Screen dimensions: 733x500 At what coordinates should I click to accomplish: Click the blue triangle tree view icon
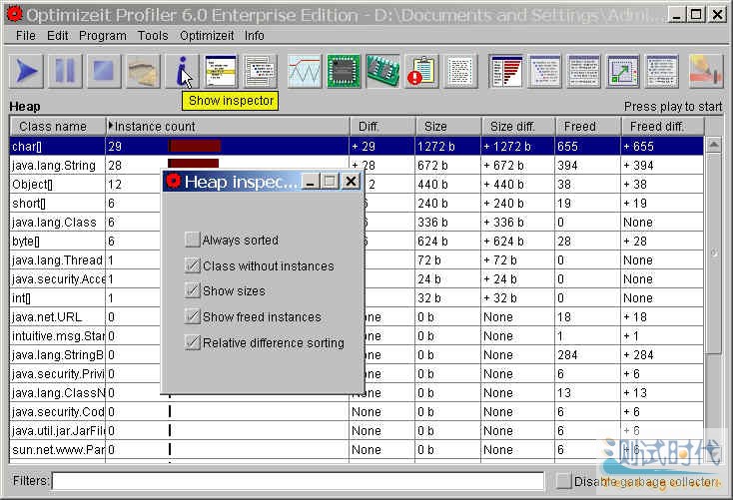pyautogui.click(x=544, y=72)
